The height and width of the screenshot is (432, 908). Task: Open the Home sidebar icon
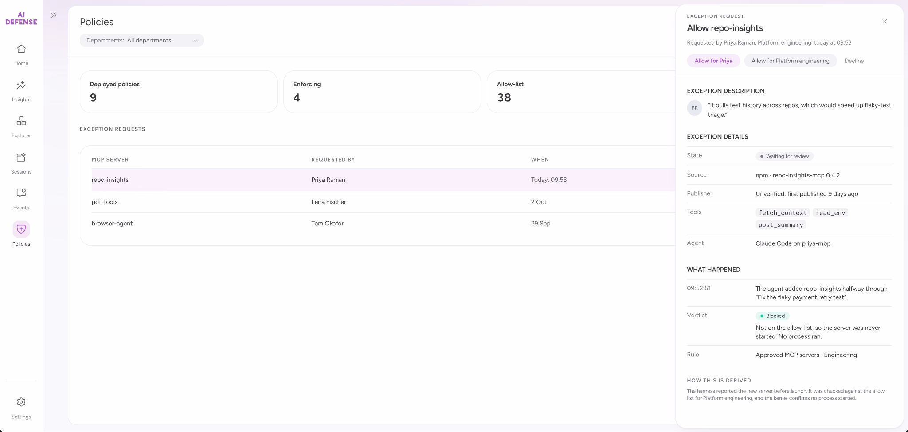(21, 49)
